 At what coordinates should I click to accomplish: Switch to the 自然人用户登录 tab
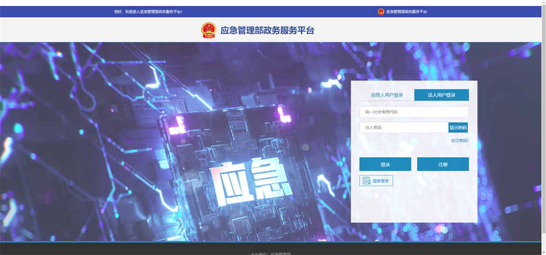tap(387, 95)
